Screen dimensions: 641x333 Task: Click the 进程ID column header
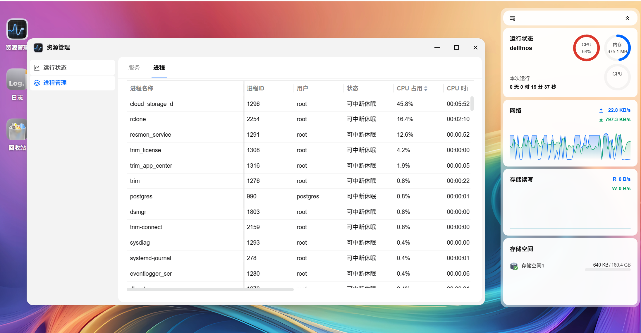[x=255, y=88]
